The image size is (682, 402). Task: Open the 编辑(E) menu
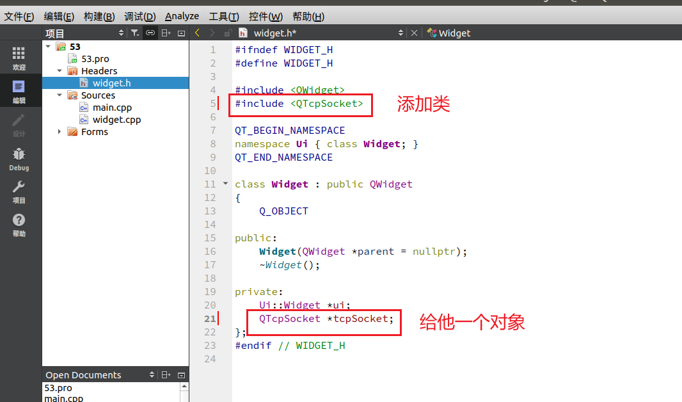(x=59, y=17)
